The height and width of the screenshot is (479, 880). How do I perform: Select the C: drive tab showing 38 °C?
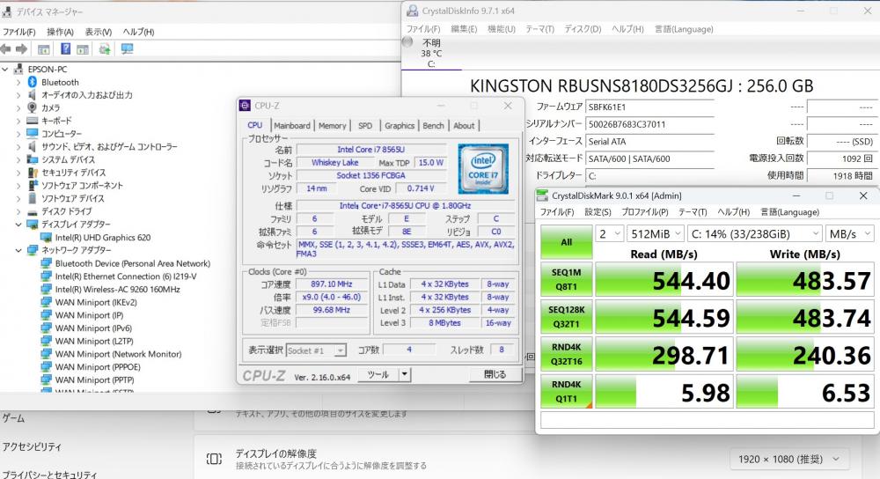point(431,54)
